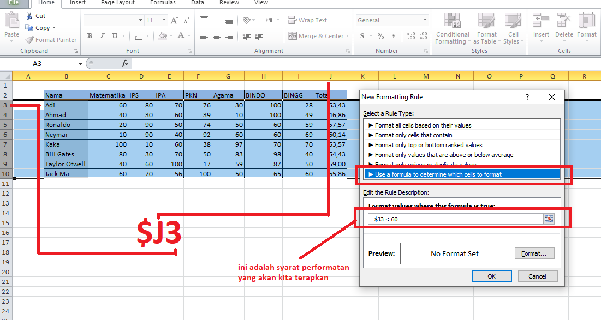This screenshot has width=601, height=320.
Task: Toggle Underline formatting
Action: pos(115,35)
